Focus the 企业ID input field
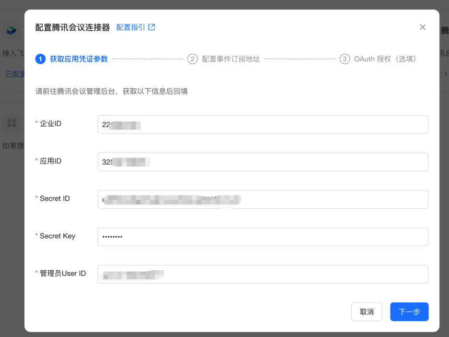 click(263, 124)
